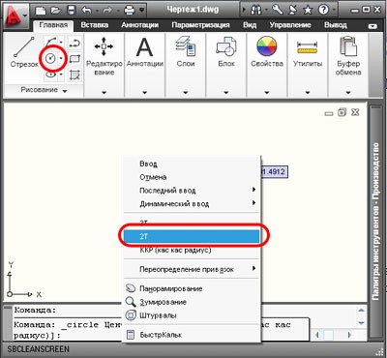This screenshot has height=358, width=387.
Task: Open the Arc tool dropdown arrow
Action: [61, 42]
